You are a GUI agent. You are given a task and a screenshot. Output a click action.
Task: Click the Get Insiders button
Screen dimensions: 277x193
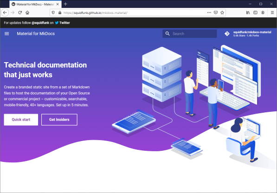59,120
